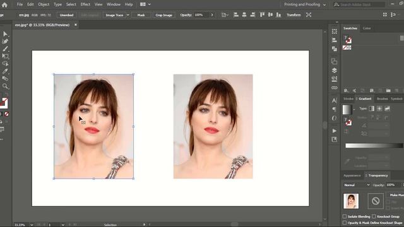404x227 pixels.
Task: Open zoom level 33.33% dropdown
Action: click(32, 224)
